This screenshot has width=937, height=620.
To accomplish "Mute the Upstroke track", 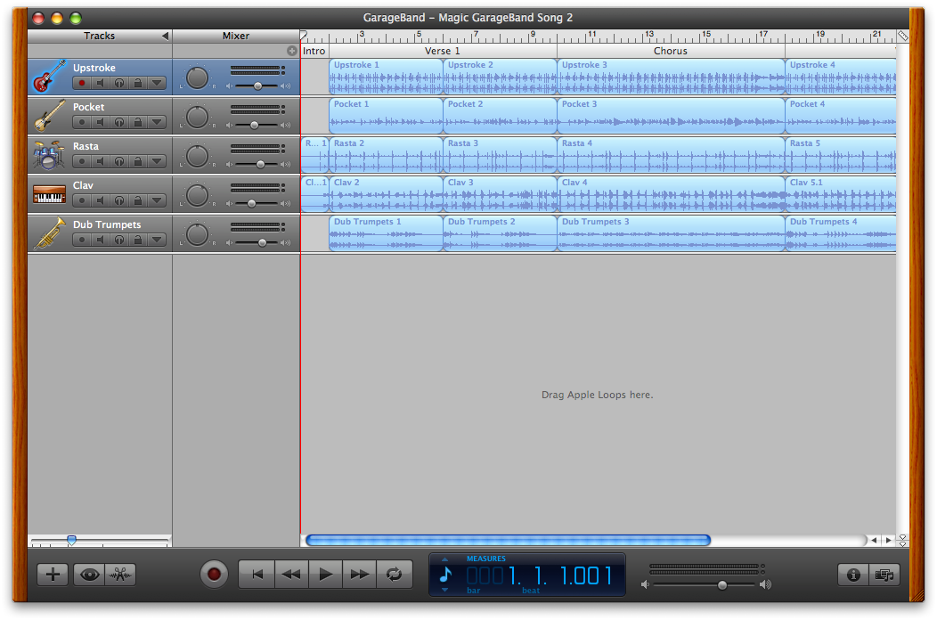I will coord(101,83).
